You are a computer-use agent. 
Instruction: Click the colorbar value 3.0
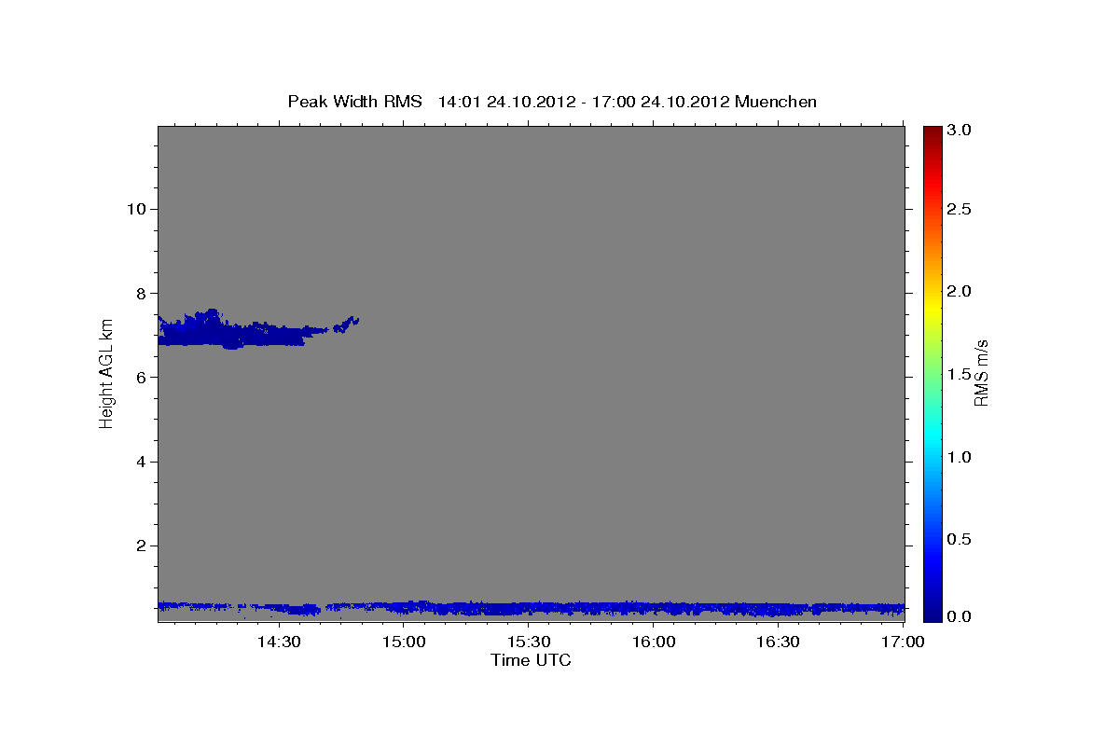click(961, 131)
